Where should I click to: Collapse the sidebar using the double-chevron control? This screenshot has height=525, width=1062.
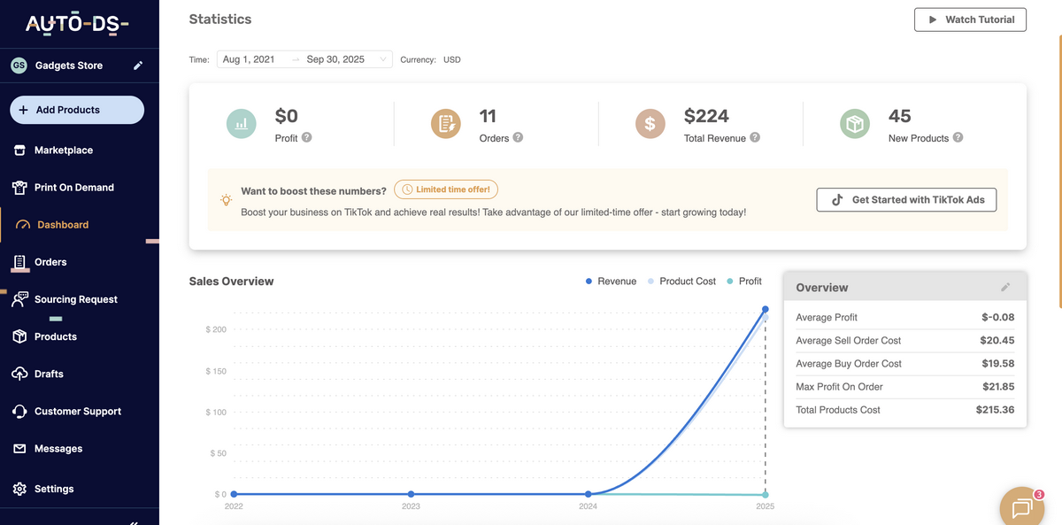click(x=134, y=521)
